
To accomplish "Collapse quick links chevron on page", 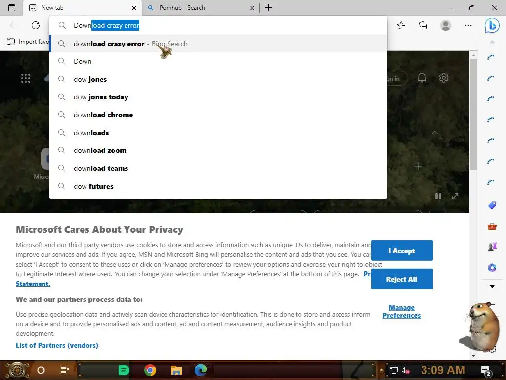I will click(435, 133).
